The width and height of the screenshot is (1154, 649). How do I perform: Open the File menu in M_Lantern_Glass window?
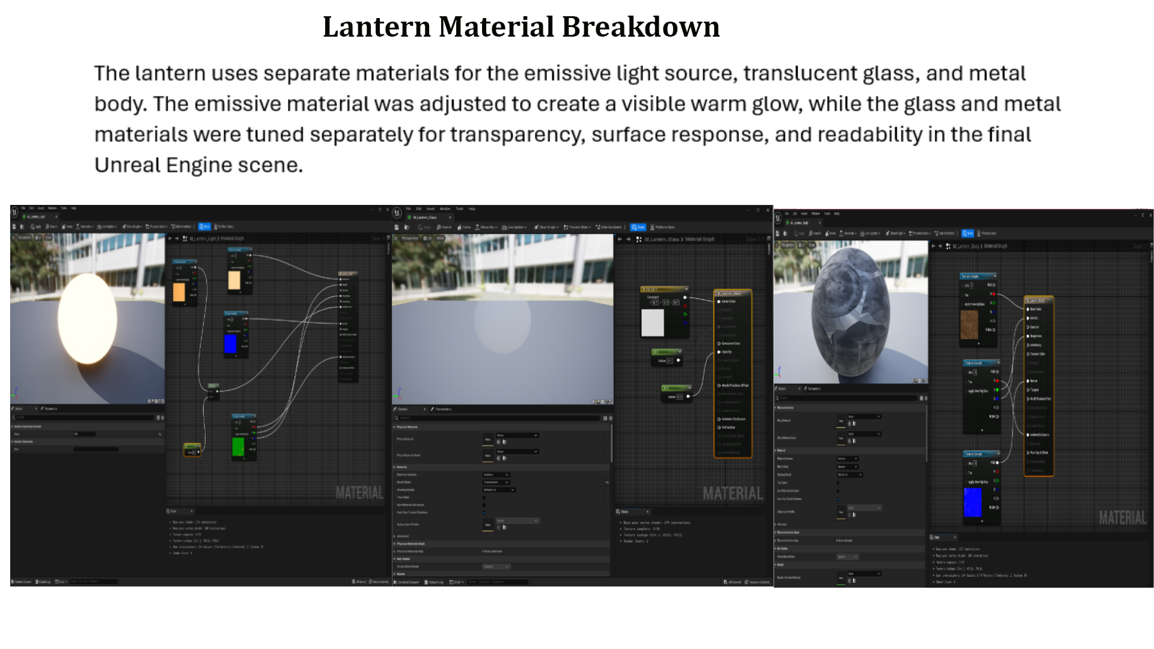(x=408, y=209)
